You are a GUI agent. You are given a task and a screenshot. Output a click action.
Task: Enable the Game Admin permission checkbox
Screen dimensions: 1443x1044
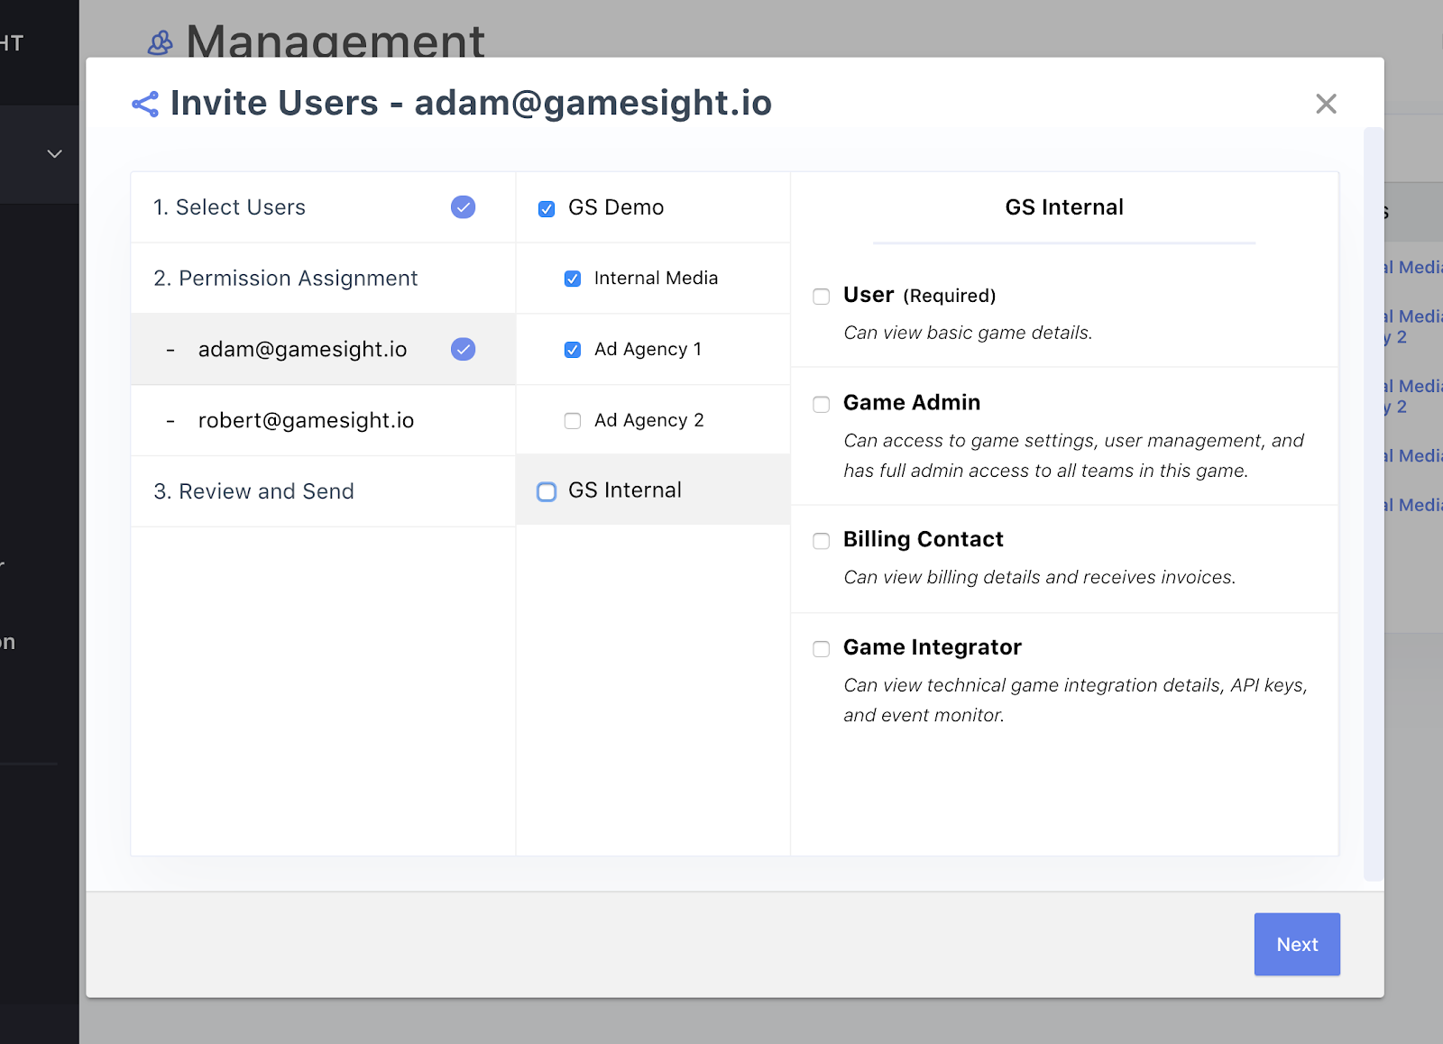tap(822, 405)
